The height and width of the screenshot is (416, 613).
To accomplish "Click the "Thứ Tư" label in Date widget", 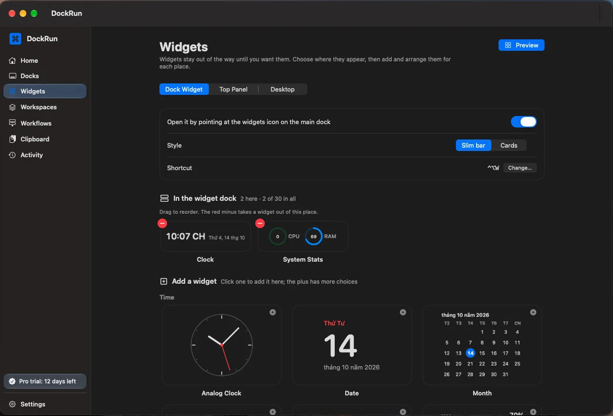I will click(x=334, y=323).
